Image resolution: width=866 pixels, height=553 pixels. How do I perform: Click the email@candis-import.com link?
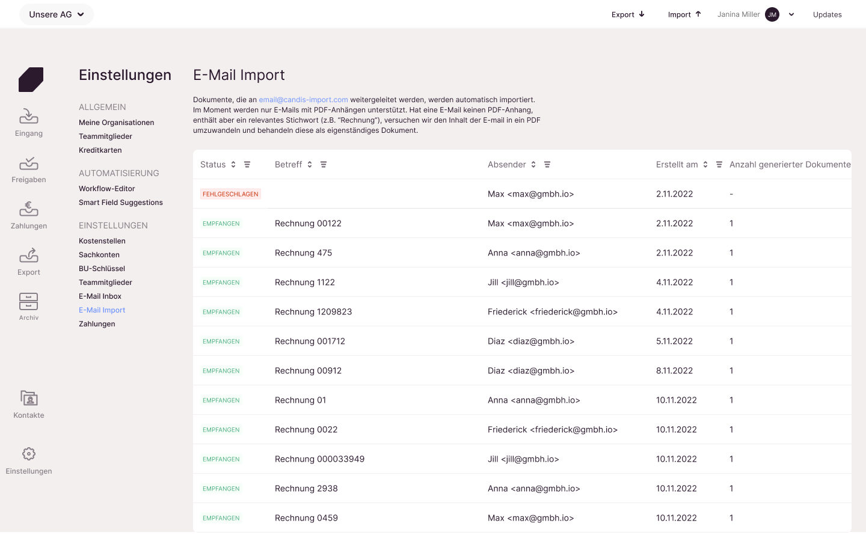pos(303,100)
